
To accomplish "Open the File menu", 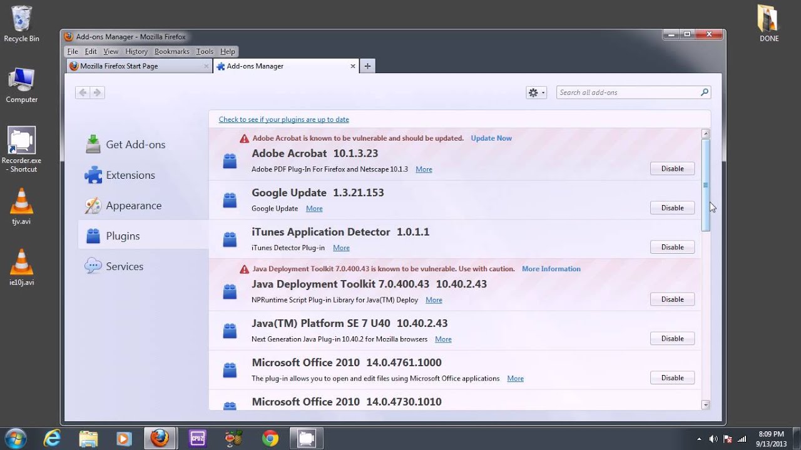I will 73,51.
